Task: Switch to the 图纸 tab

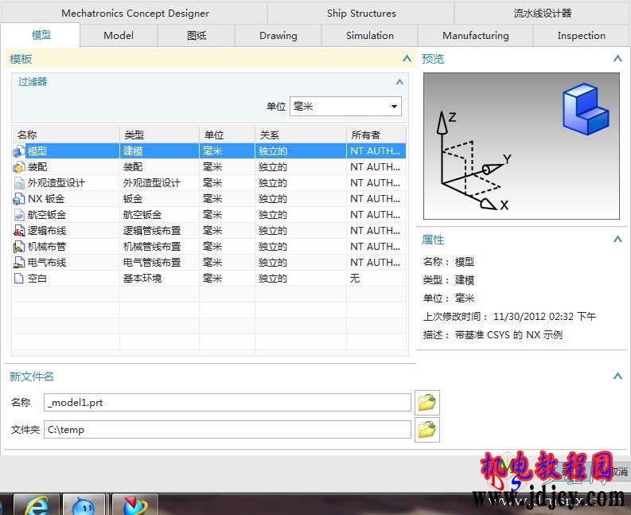Action: pos(197,36)
